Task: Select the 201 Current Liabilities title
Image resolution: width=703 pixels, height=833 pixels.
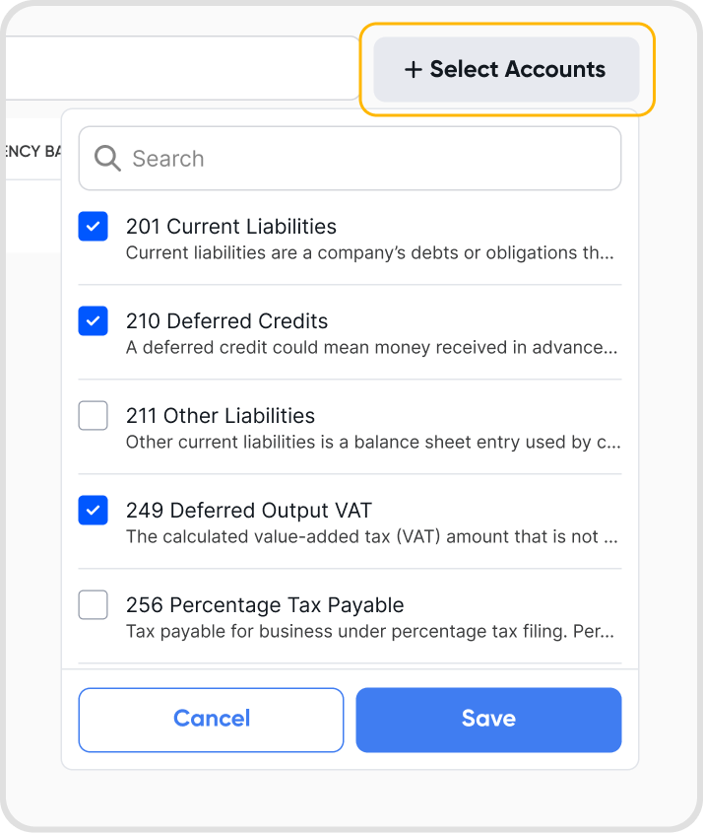Action: [231, 227]
